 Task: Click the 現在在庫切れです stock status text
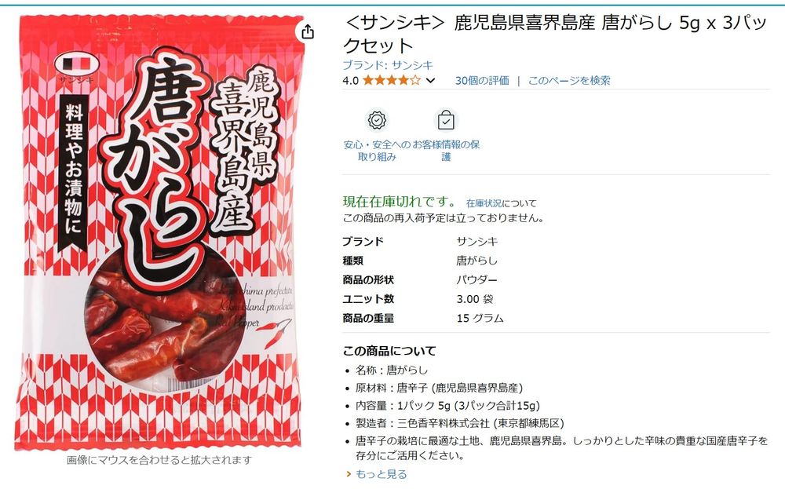coord(399,202)
